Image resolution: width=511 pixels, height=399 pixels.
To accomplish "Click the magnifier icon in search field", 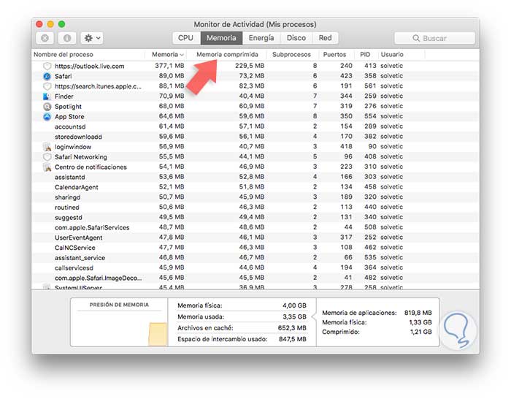I will [x=416, y=38].
